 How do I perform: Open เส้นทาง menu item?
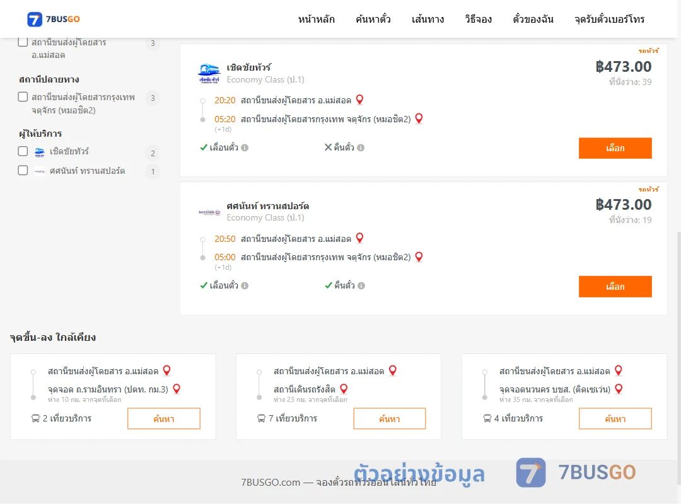(428, 19)
